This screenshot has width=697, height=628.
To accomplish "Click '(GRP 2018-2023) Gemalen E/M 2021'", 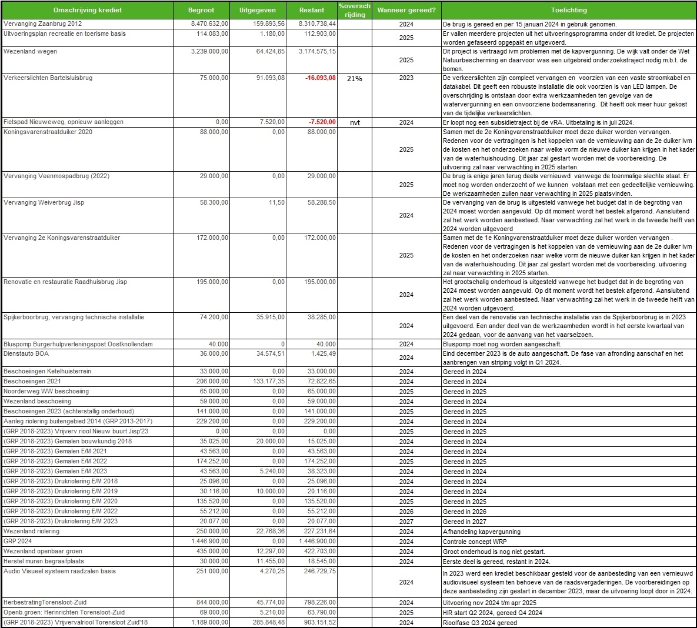I will click(55, 452).
